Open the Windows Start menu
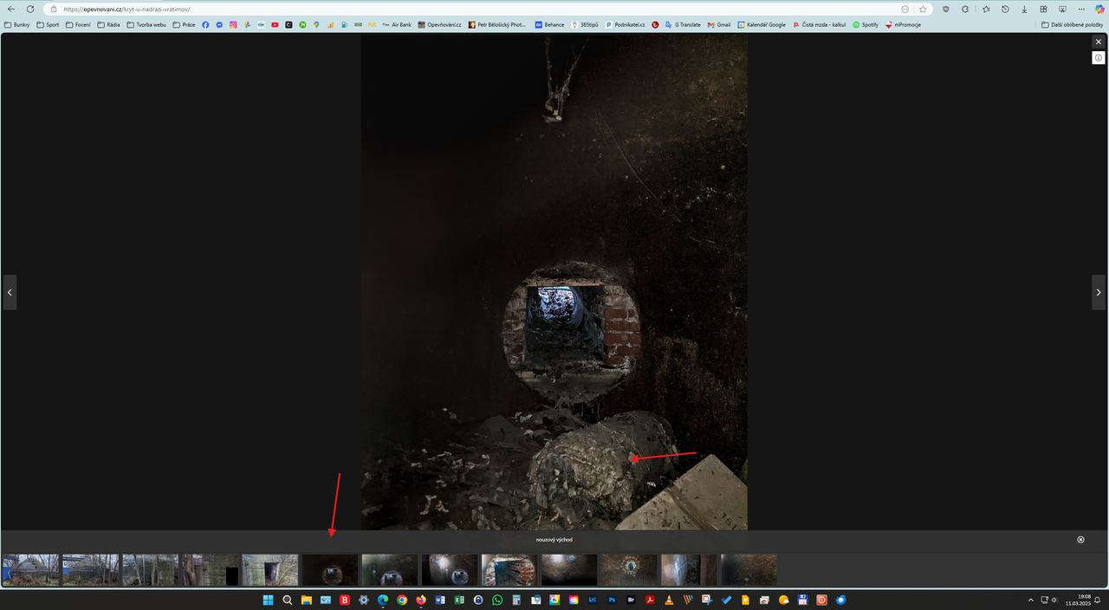The height and width of the screenshot is (610, 1109). tap(268, 600)
